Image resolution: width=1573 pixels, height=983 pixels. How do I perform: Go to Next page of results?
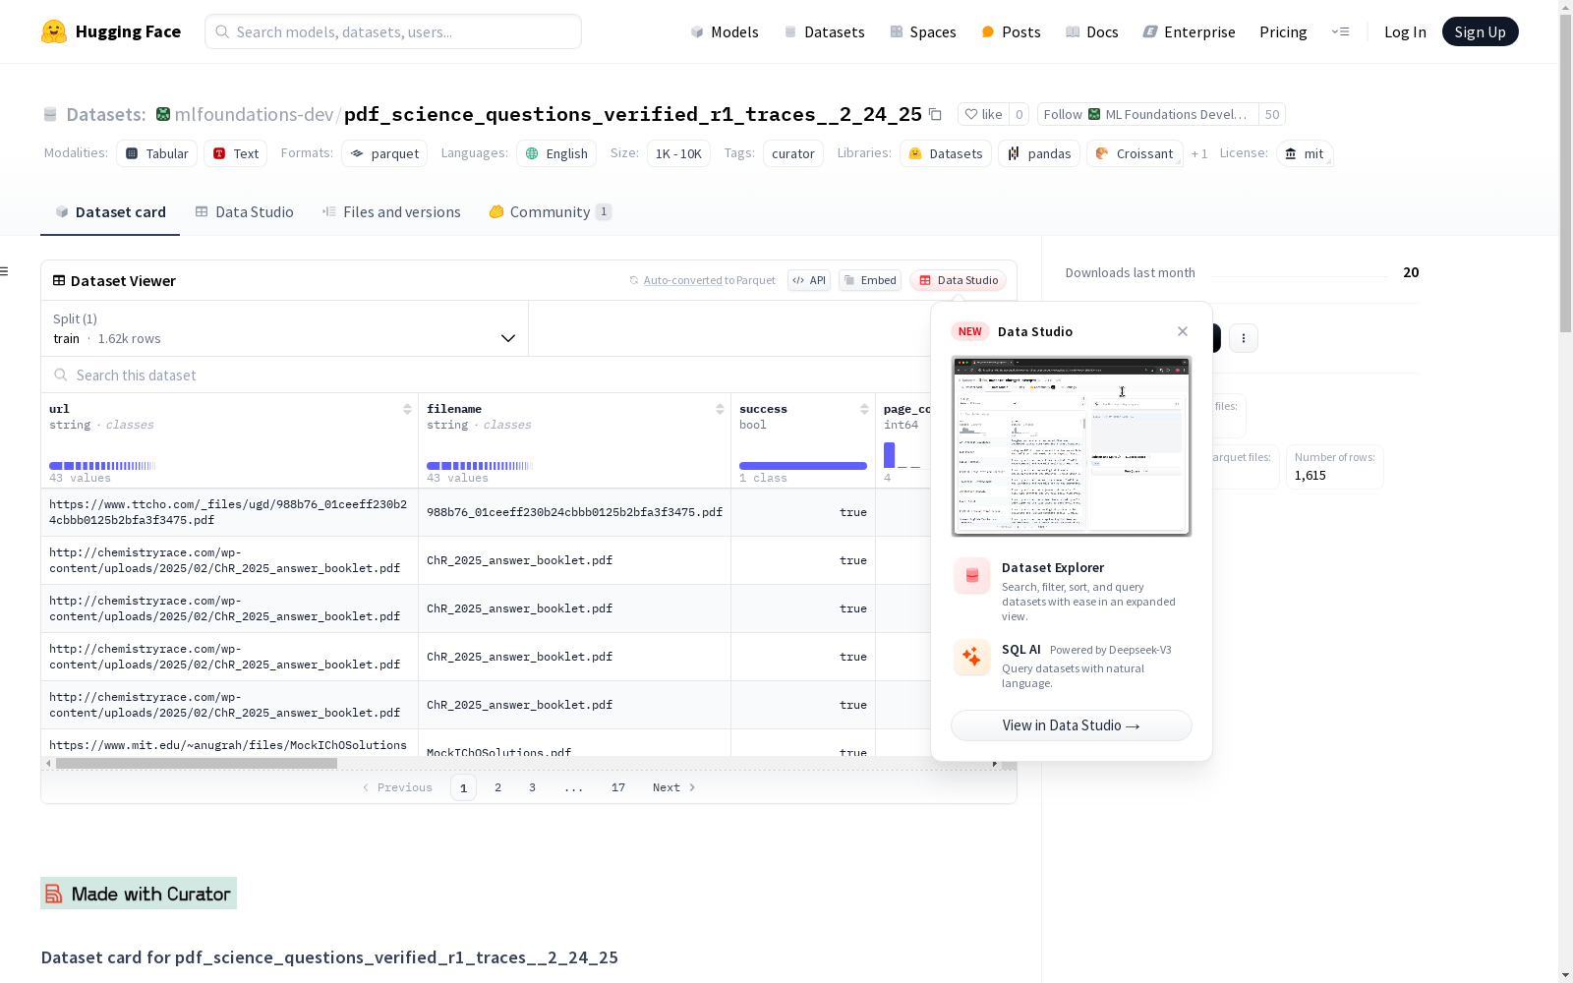pyautogui.click(x=673, y=787)
